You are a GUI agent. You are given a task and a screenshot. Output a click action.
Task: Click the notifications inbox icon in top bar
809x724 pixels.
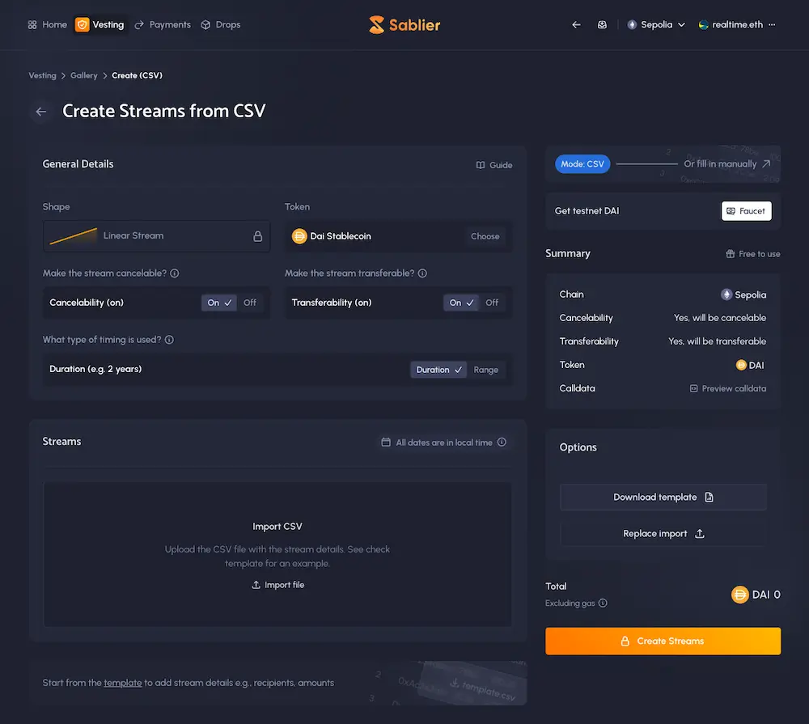pos(602,24)
